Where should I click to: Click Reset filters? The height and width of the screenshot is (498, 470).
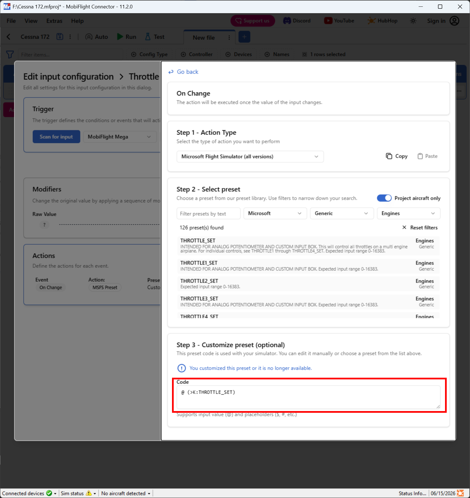[x=420, y=227]
